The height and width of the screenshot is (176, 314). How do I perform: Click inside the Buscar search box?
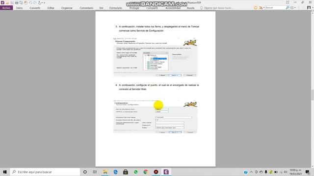click(x=275, y=8)
